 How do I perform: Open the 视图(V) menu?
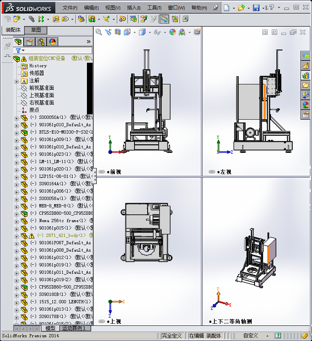(x=113, y=8)
